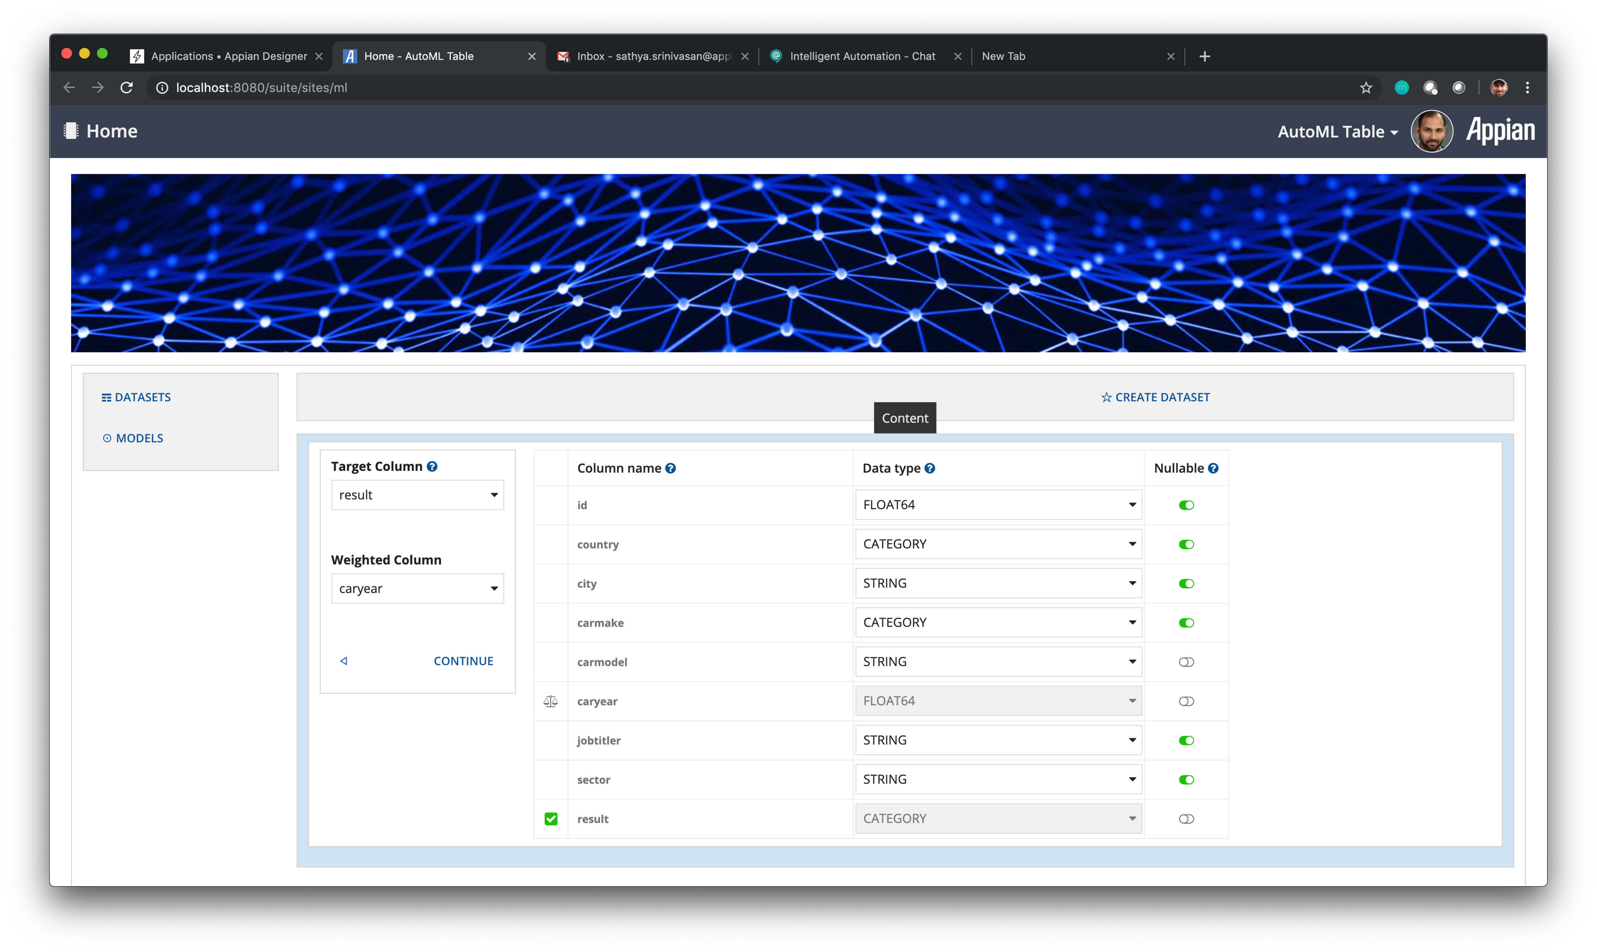This screenshot has width=1597, height=952.
Task: Open Weighted Column dropdown showing caryear
Action: point(417,589)
